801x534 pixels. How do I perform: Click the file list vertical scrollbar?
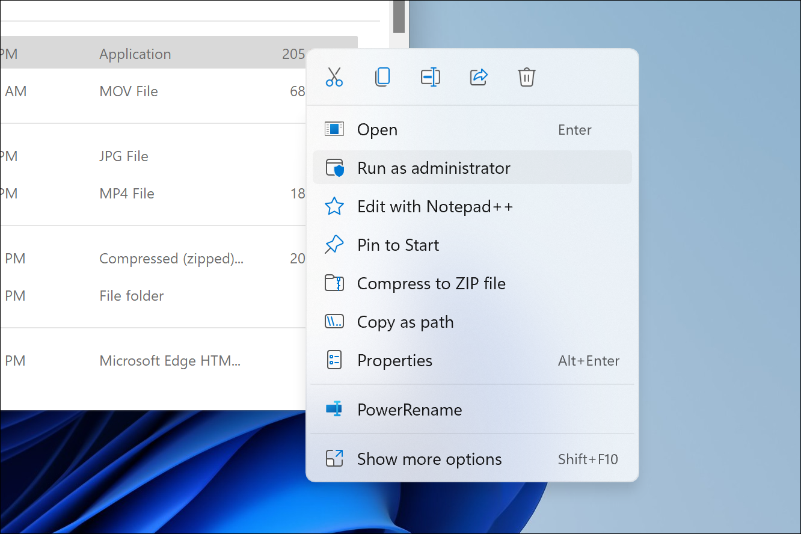pyautogui.click(x=399, y=17)
